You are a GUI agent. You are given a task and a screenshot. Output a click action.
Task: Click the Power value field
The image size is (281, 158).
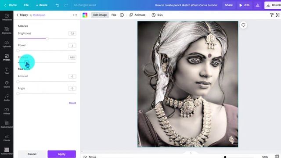pyautogui.click(x=72, y=46)
